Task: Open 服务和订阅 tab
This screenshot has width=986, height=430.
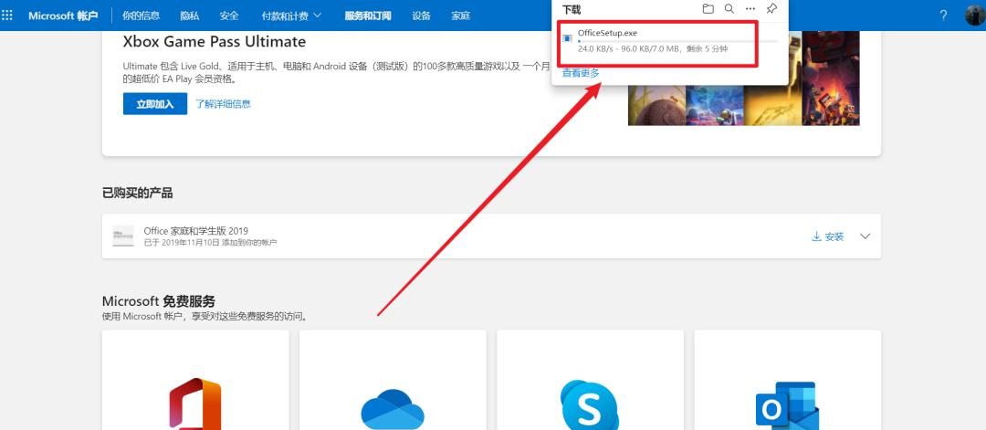Action: click(368, 16)
